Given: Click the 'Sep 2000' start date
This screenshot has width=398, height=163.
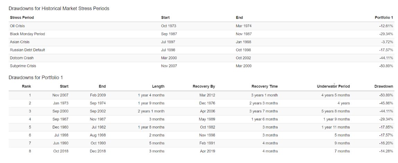Looking at the screenshot, I should click(60, 111).
